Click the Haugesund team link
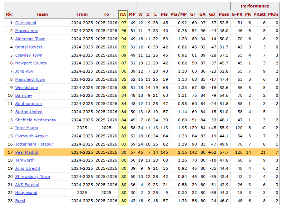Viewport: 282px width, 205px height. tap(26, 193)
